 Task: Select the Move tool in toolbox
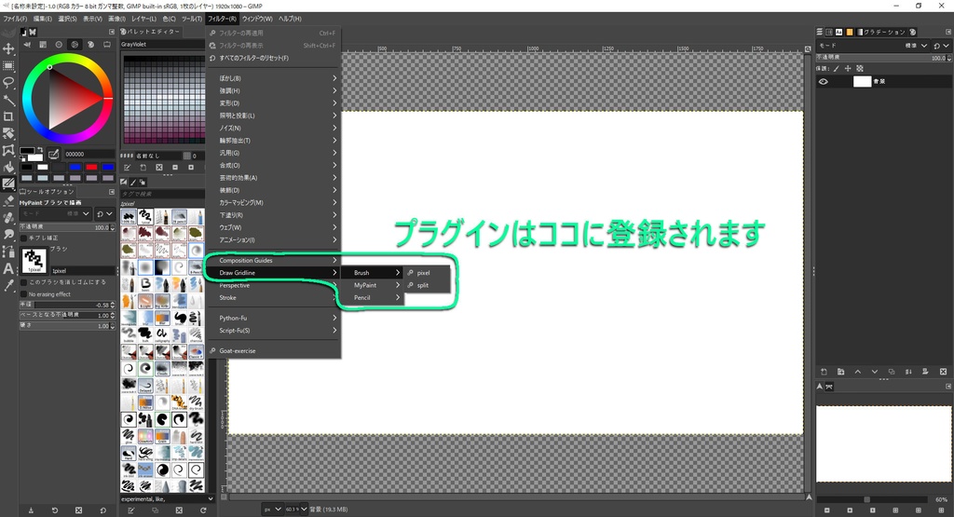point(8,48)
